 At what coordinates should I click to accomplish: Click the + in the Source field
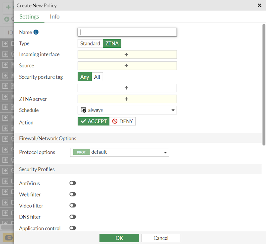pyautogui.click(x=127, y=65)
